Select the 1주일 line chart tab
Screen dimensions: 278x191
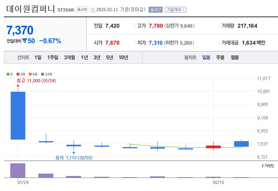click(x=53, y=57)
